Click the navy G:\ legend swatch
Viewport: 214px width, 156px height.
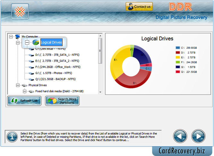coord(178,67)
